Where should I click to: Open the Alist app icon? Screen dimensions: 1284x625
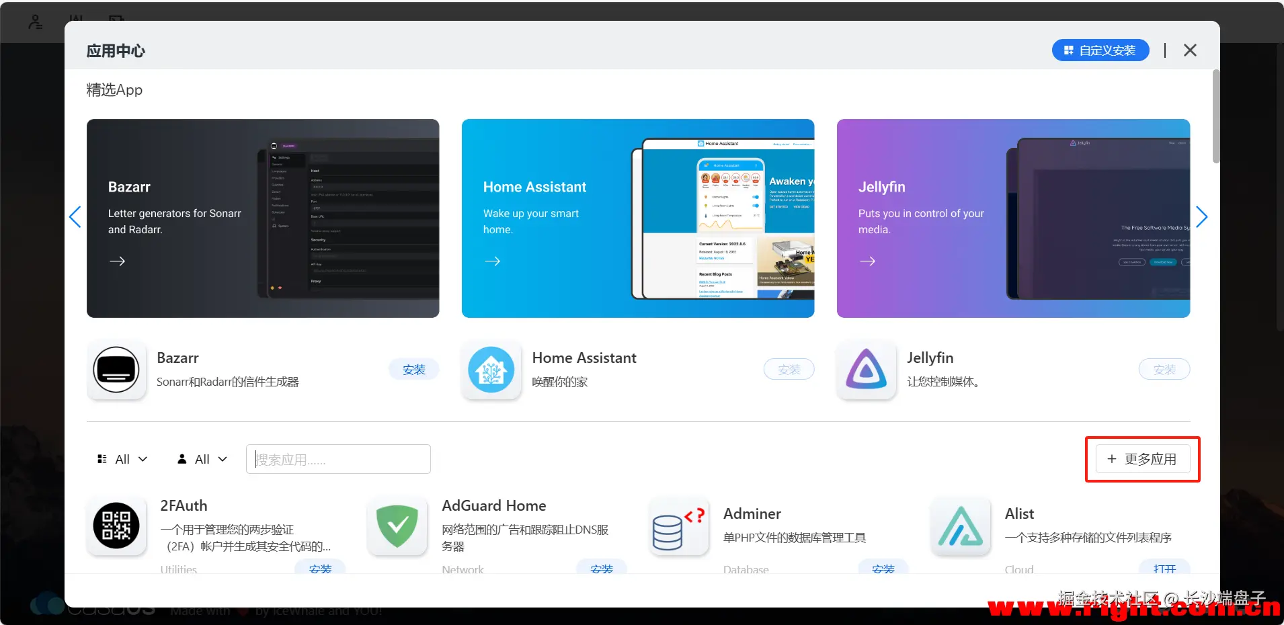point(961,526)
